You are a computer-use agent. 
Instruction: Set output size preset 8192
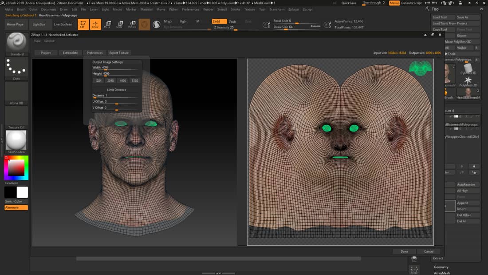(x=135, y=81)
